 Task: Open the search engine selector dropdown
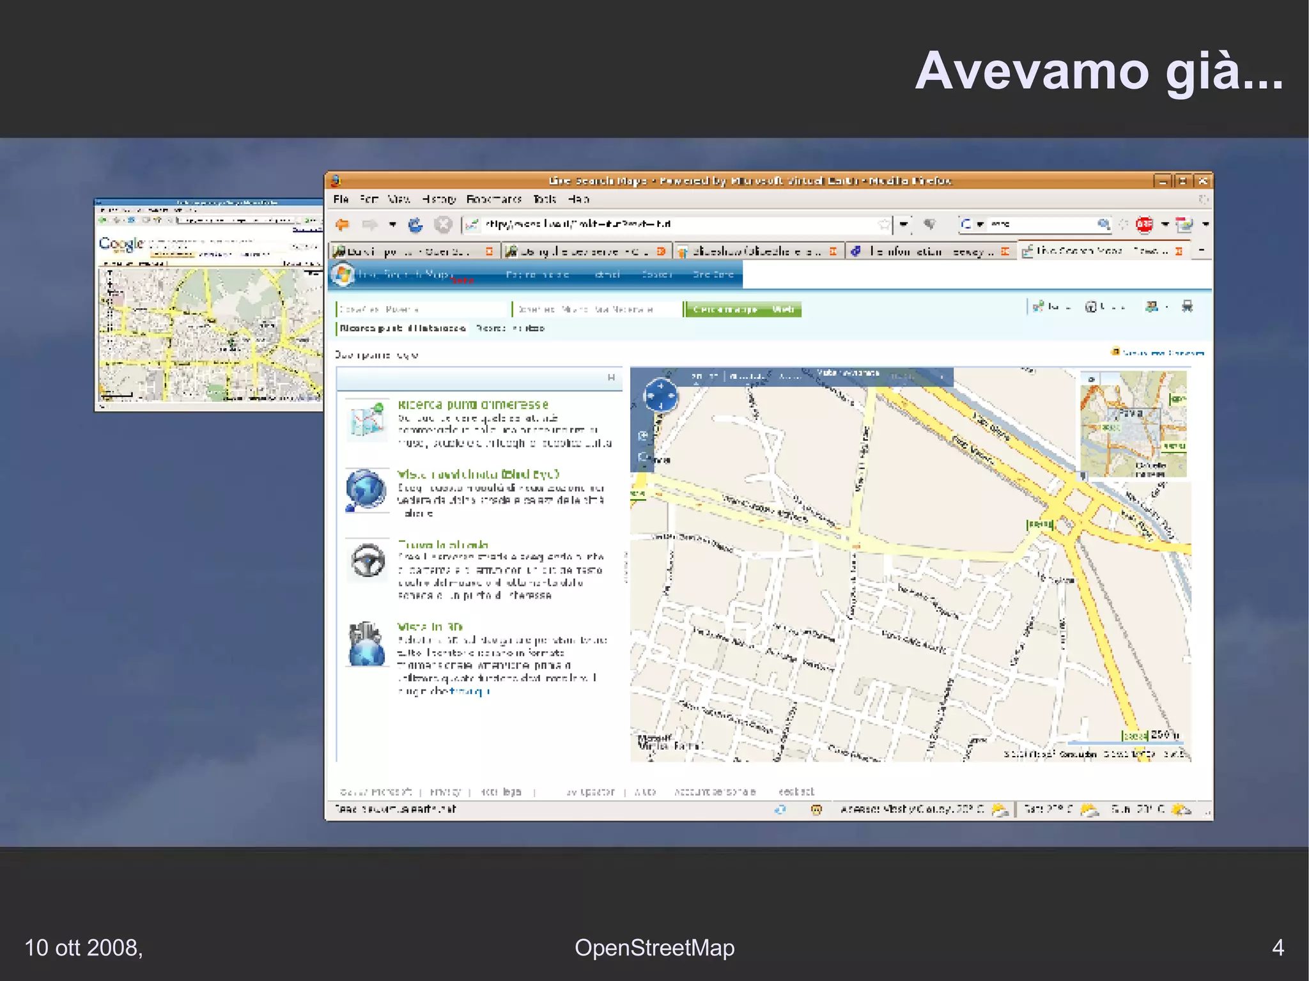979,224
